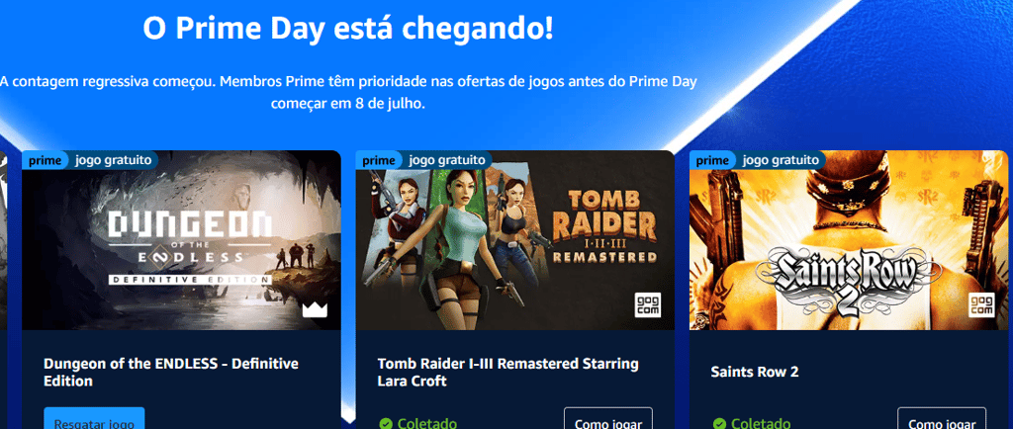Click the prime badge on Saints Row 2 card
1013x429 pixels.
[x=712, y=160]
